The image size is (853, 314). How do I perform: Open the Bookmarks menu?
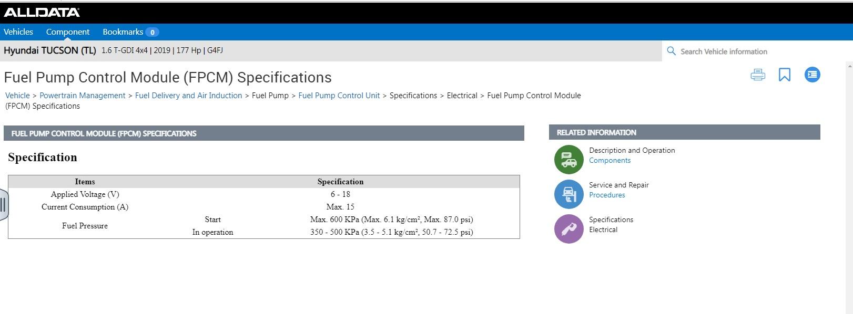(x=123, y=32)
